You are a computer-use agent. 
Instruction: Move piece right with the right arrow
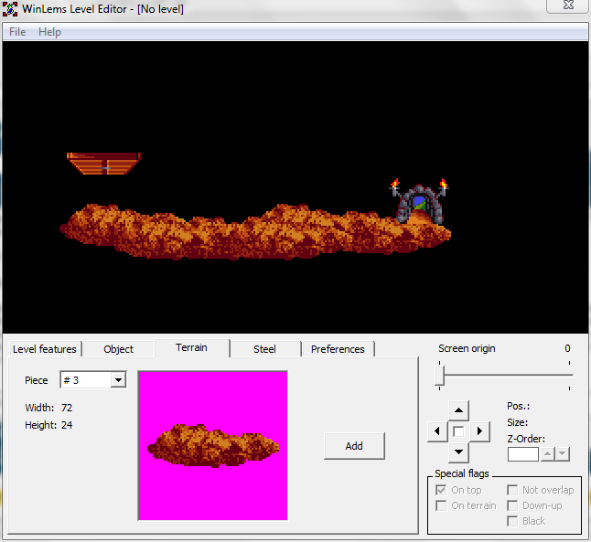479,431
